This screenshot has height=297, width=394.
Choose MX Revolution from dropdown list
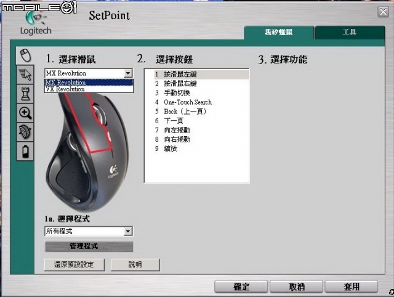tap(89, 83)
